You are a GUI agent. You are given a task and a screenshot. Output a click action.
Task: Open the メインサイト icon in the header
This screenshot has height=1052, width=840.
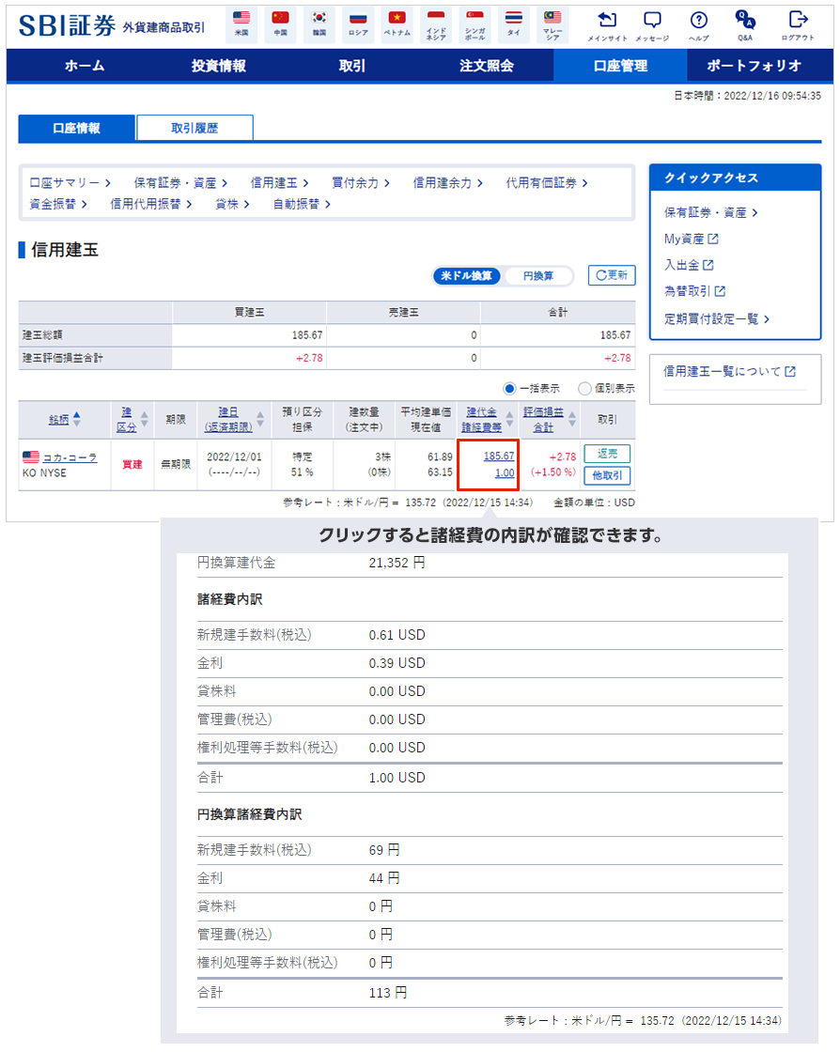pos(607,20)
